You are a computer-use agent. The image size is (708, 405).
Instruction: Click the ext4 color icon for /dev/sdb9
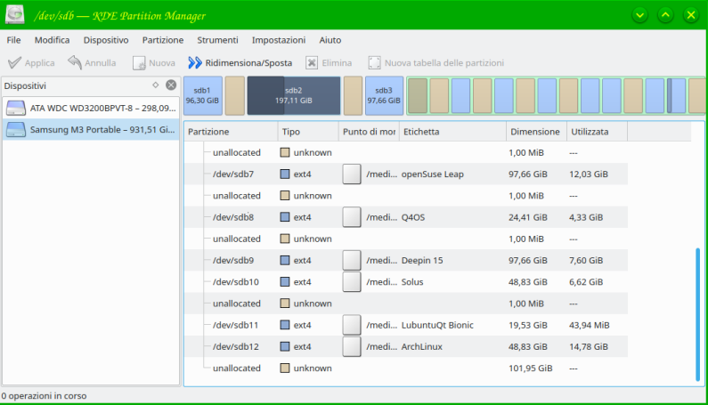pyautogui.click(x=285, y=260)
